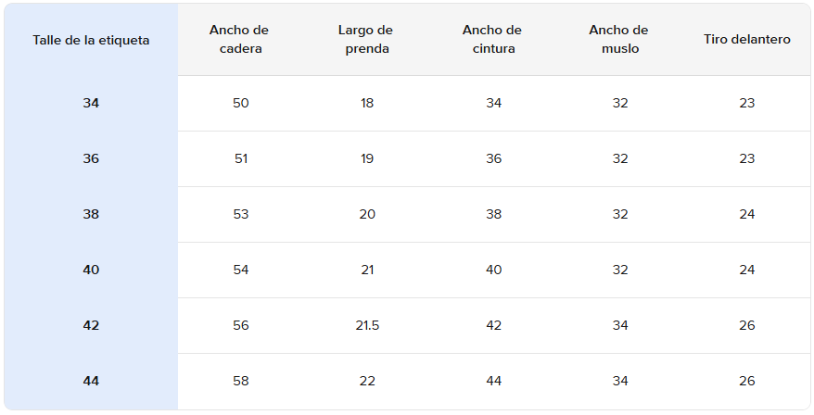The width and height of the screenshot is (814, 415).
Task: Select size 40 row label
Action: (91, 270)
